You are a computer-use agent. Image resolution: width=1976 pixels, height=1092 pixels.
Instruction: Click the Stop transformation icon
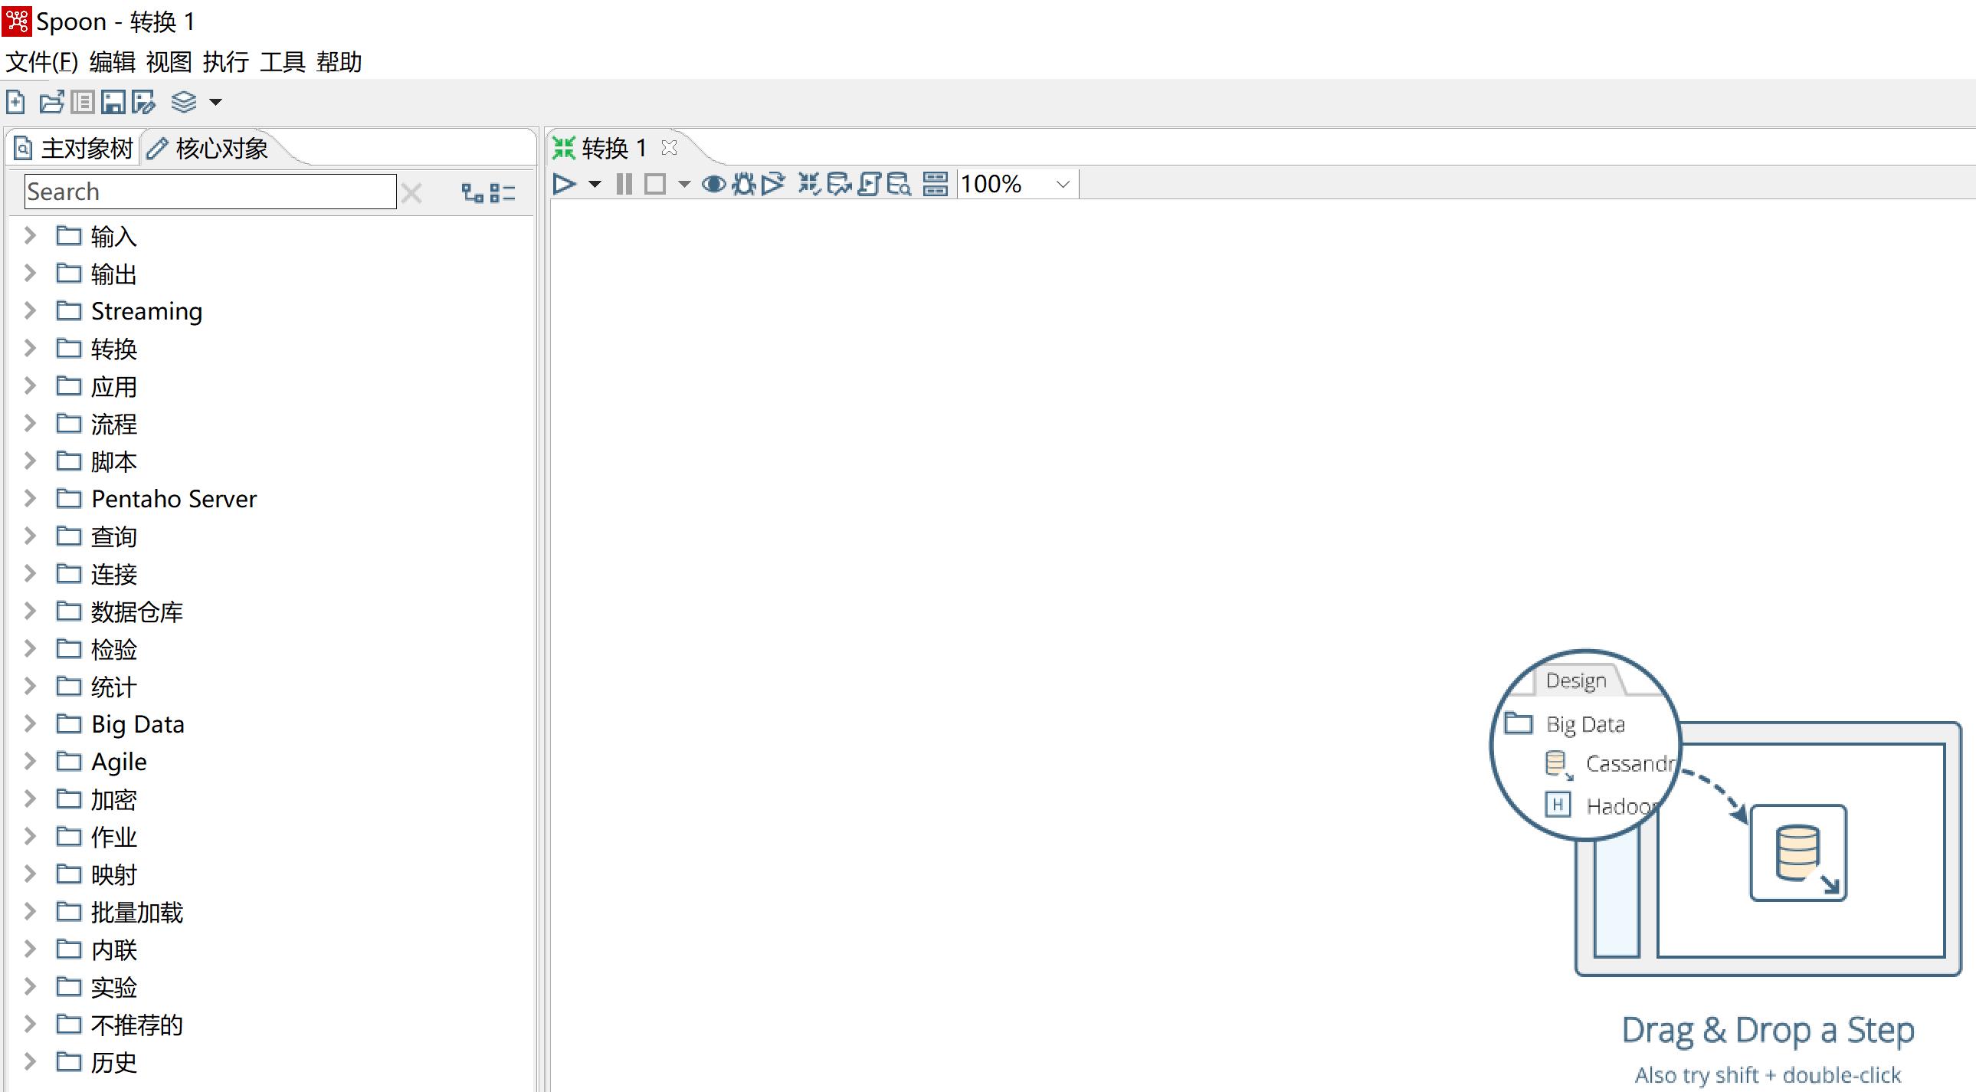tap(657, 184)
